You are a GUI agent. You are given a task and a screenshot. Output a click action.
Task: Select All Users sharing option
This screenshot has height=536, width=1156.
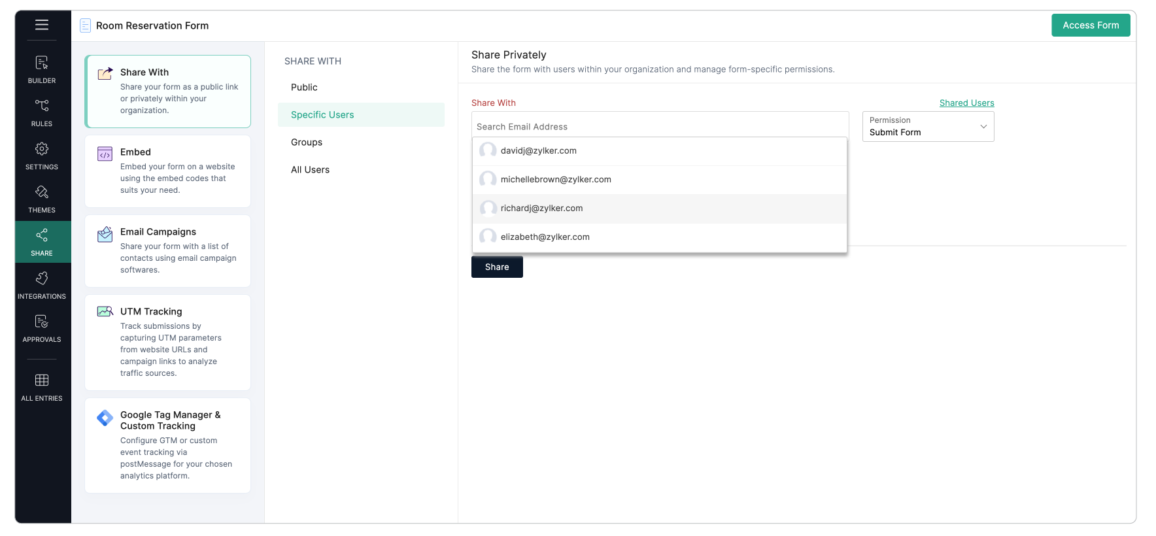[x=361, y=170]
